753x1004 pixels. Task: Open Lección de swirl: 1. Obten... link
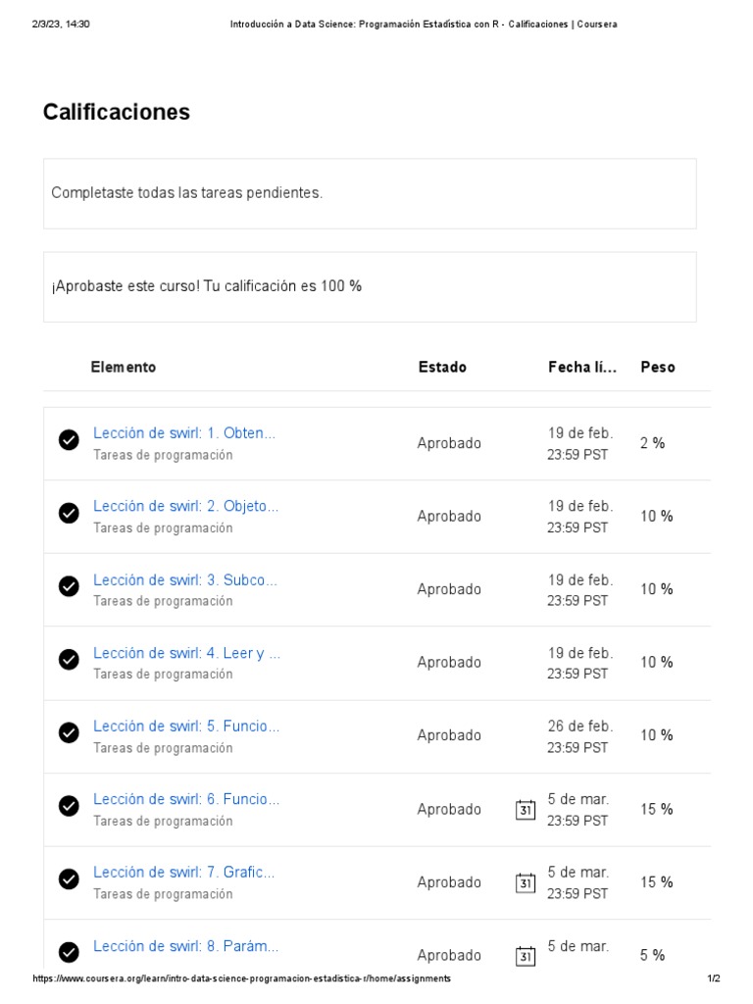tap(184, 432)
